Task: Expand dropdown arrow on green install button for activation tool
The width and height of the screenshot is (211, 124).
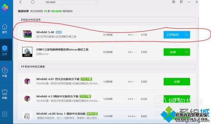Action: tap(187, 52)
